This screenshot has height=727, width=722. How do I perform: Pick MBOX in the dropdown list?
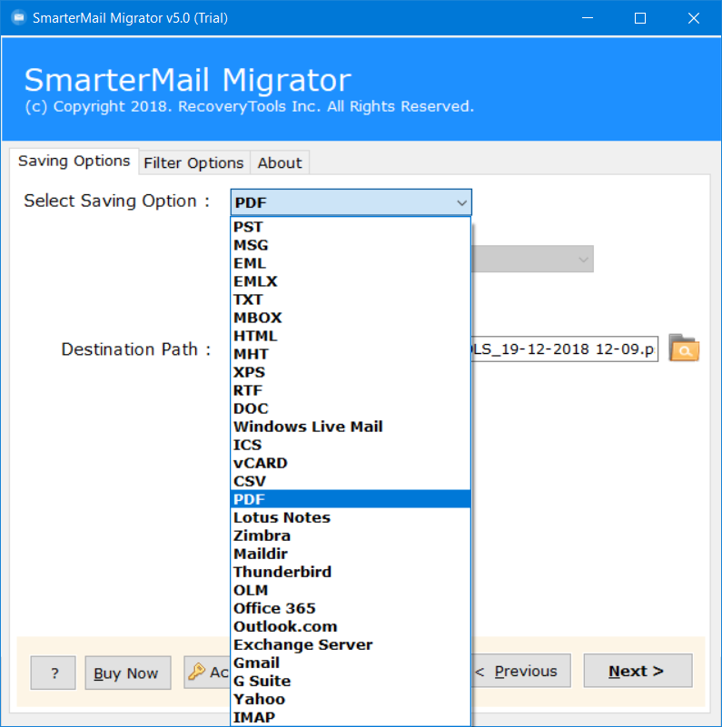(351, 318)
